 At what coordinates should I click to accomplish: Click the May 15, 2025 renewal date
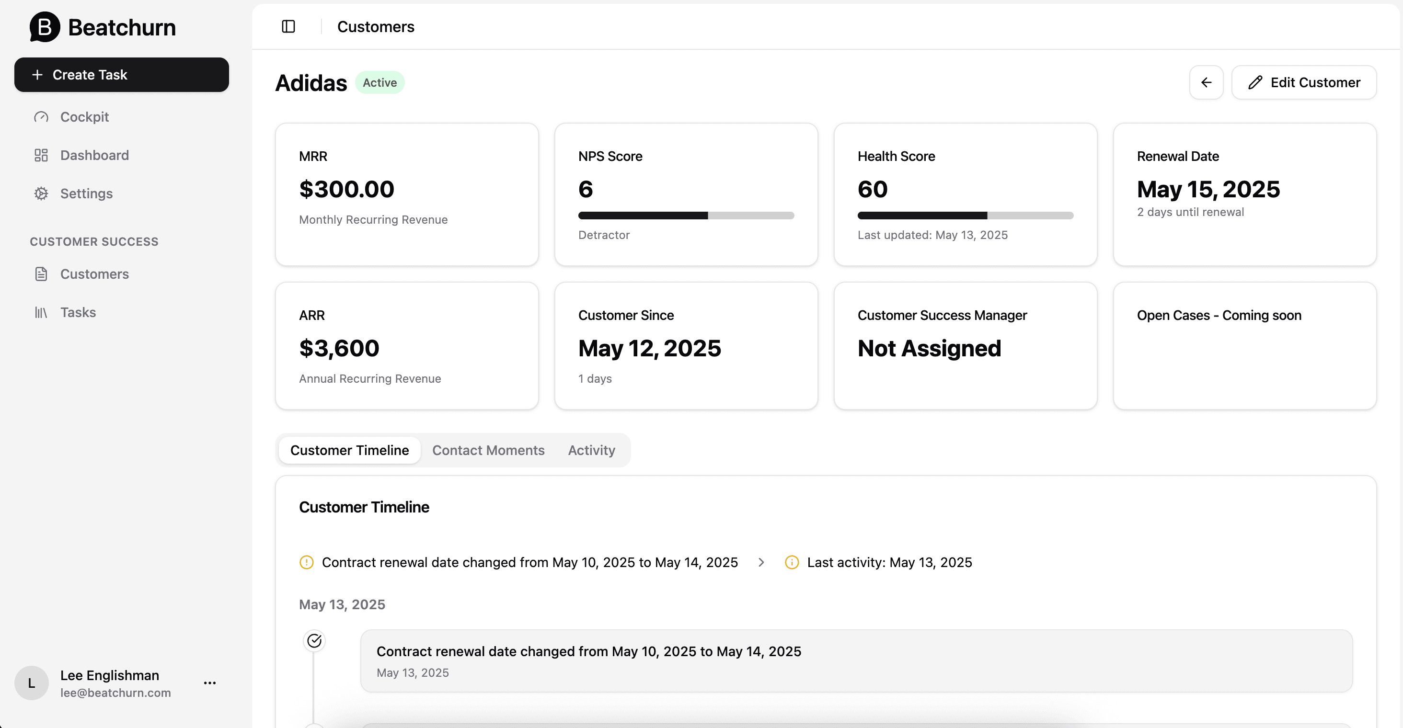pyautogui.click(x=1208, y=189)
